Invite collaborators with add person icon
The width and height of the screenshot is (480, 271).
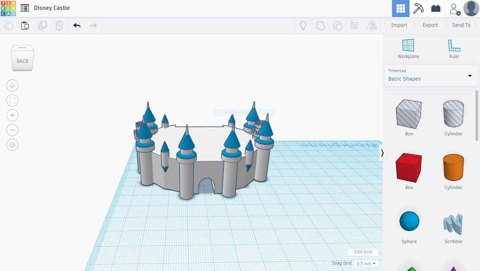[x=455, y=8]
